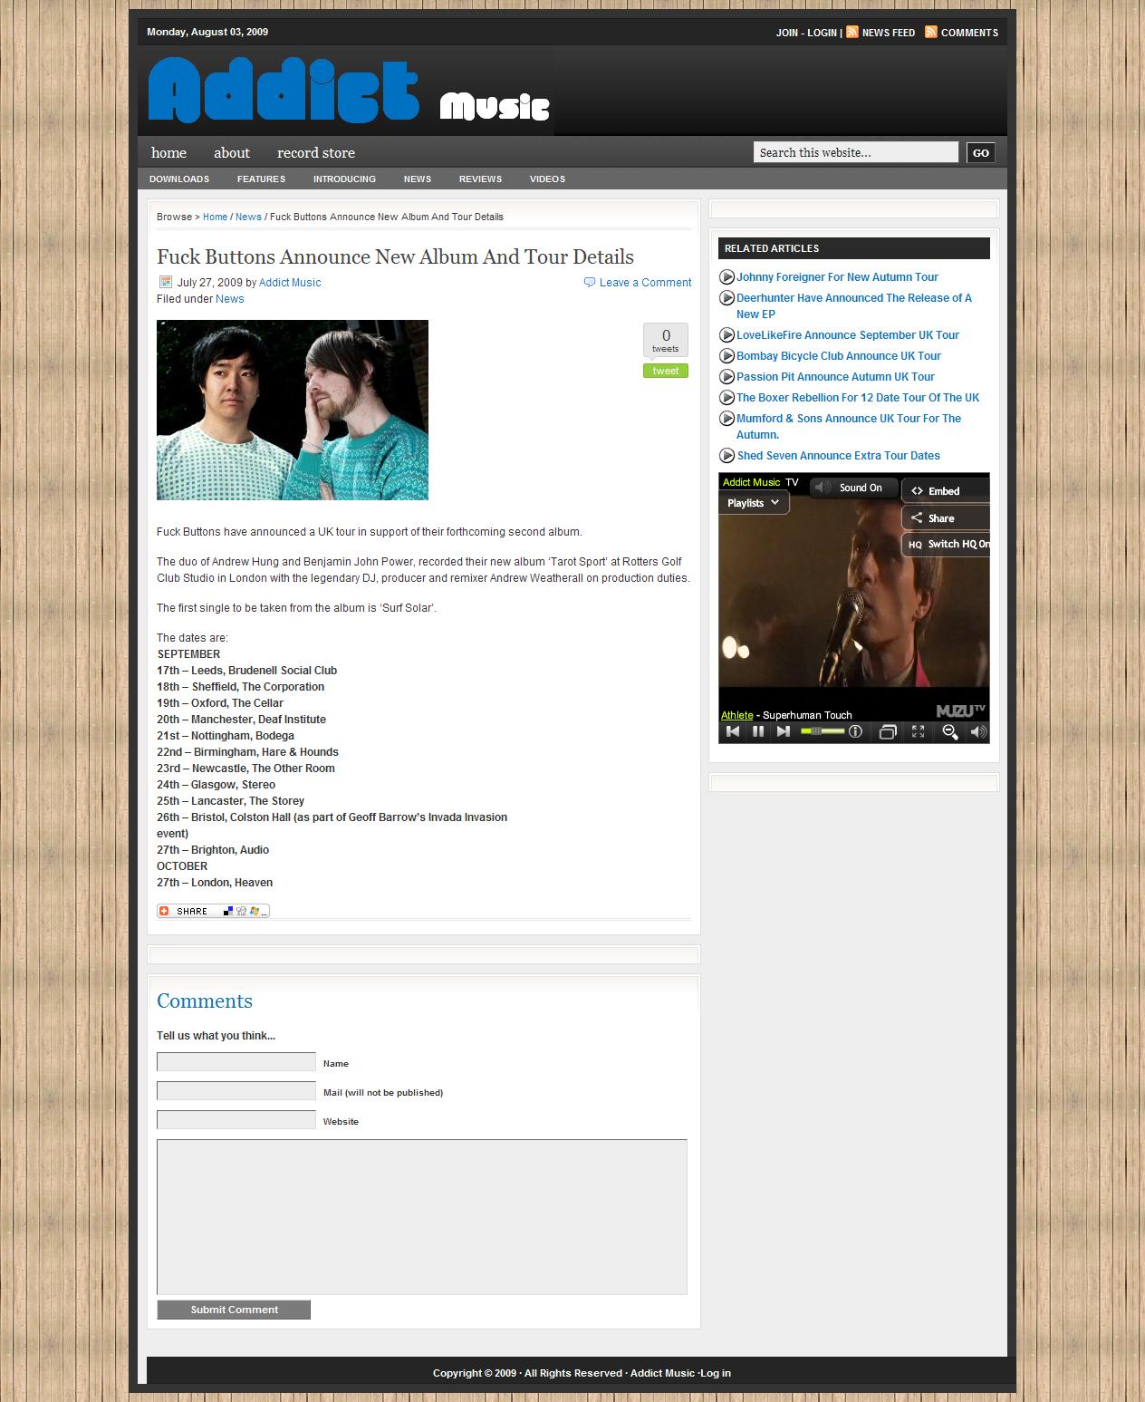Click the News Feed RSS icon
1145x1402 pixels.
click(x=852, y=32)
